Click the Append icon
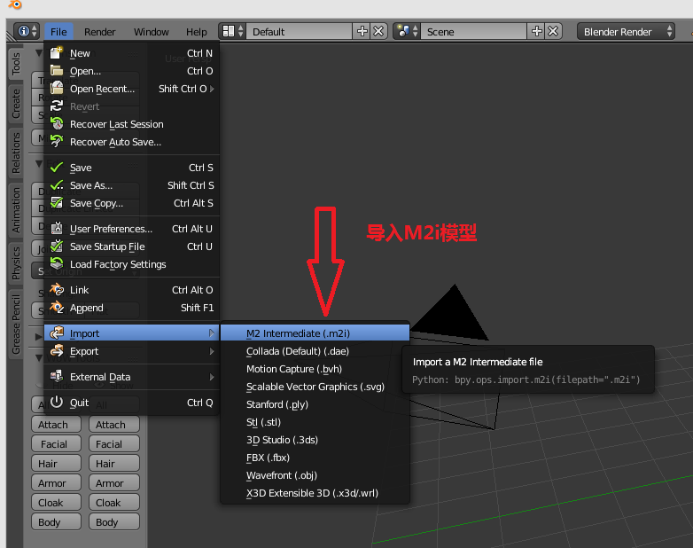 click(x=57, y=308)
